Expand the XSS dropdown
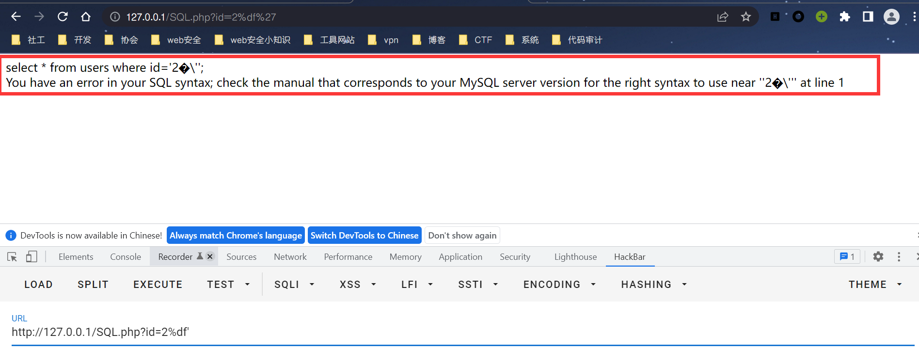The height and width of the screenshot is (350, 919). coord(358,285)
